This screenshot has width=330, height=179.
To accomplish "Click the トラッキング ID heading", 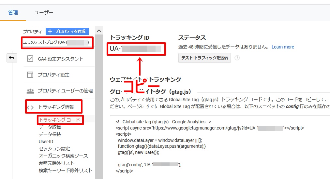I will click(x=130, y=38).
